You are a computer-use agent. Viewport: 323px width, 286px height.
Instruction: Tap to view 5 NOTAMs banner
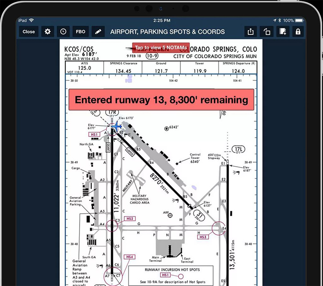161,48
